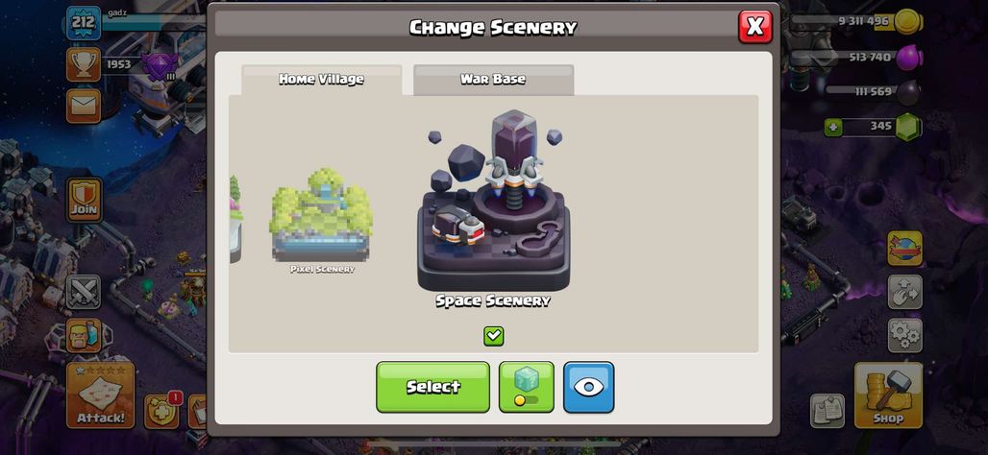The image size is (988, 455).
Task: Tap the green plus to add gems
Action: [833, 128]
